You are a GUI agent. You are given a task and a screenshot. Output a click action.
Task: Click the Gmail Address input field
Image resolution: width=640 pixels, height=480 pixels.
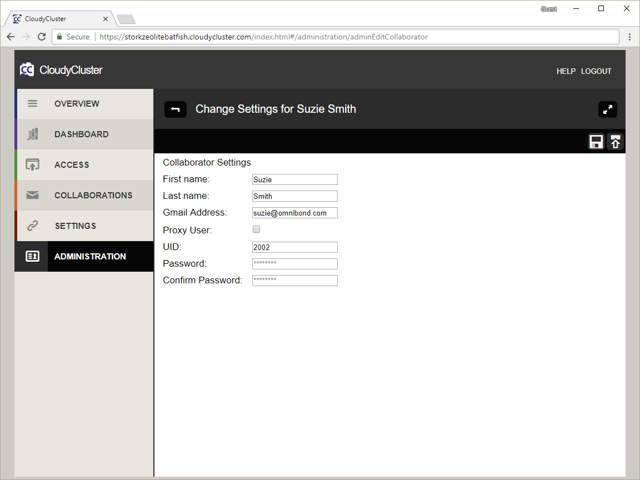tap(294, 213)
